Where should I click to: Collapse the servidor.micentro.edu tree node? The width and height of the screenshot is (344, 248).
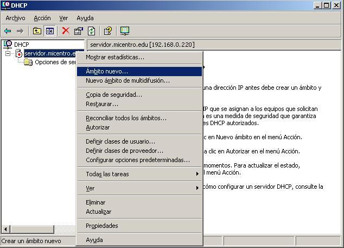[8, 53]
